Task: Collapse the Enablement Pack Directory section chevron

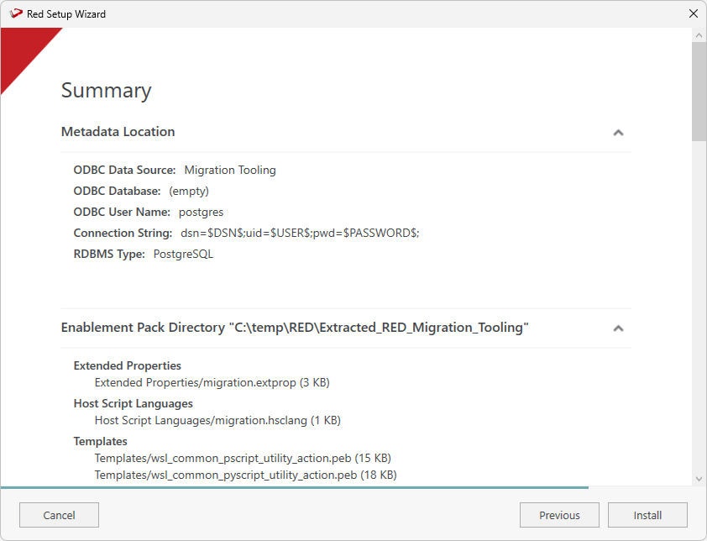Action: [618, 328]
